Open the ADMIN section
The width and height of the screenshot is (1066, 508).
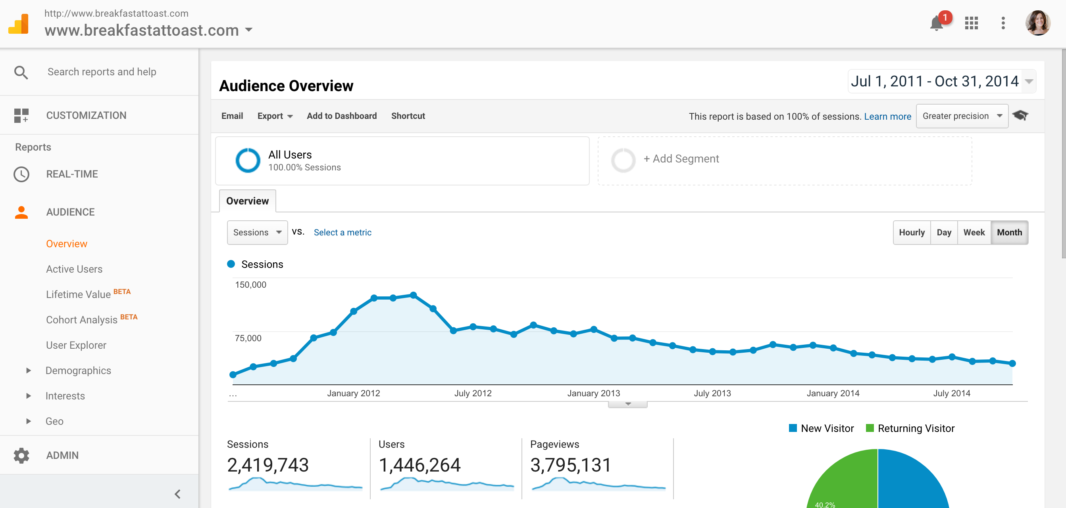click(62, 456)
